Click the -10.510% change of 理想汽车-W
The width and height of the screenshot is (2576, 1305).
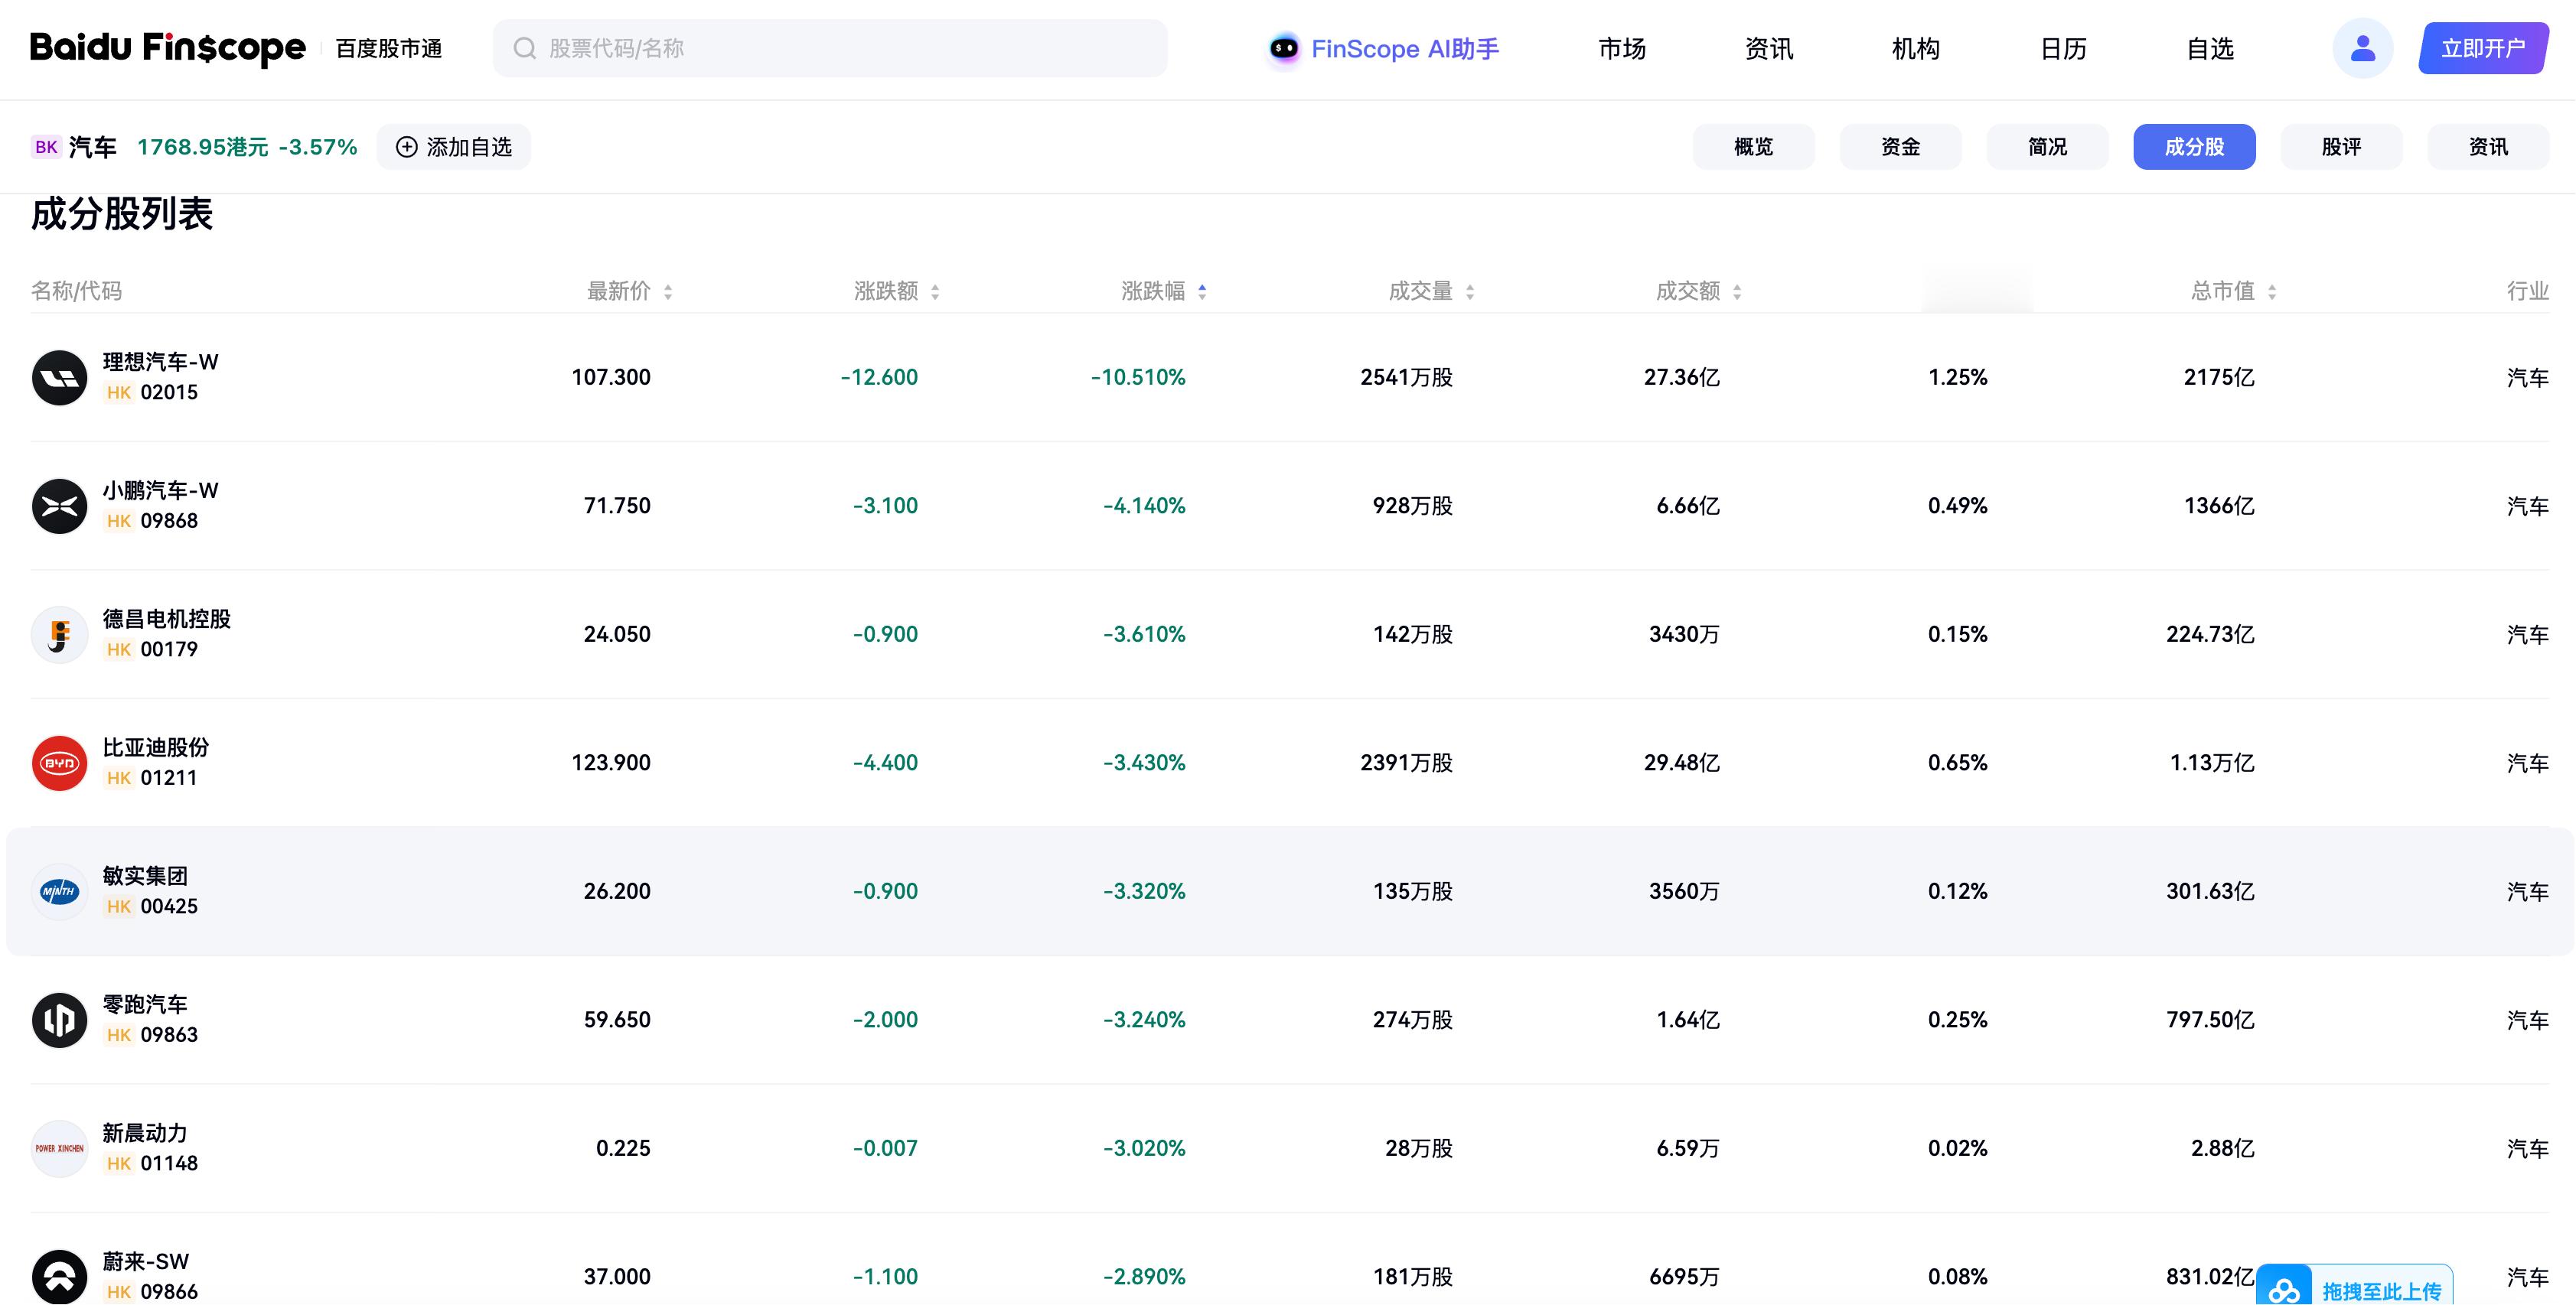pos(1138,376)
